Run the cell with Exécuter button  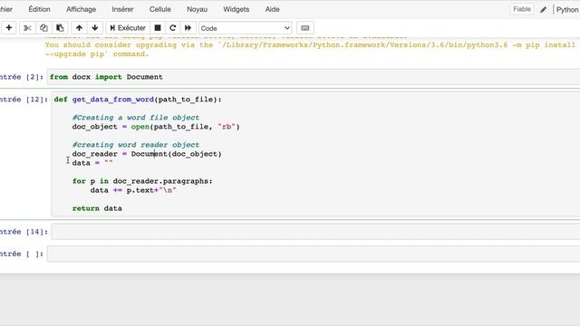coord(128,28)
